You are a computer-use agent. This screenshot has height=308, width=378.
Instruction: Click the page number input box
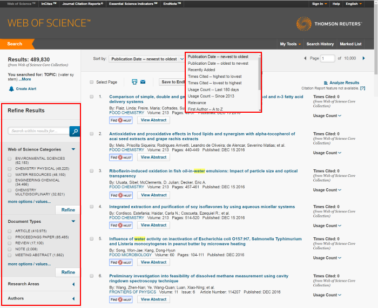click(327, 58)
